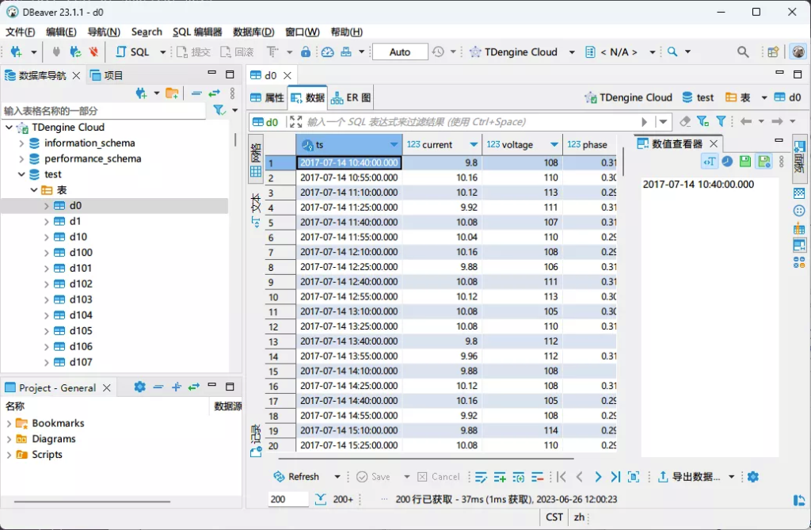This screenshot has width=811, height=530.
Task: Jump to first row using the |< navigation icon
Action: click(562, 477)
